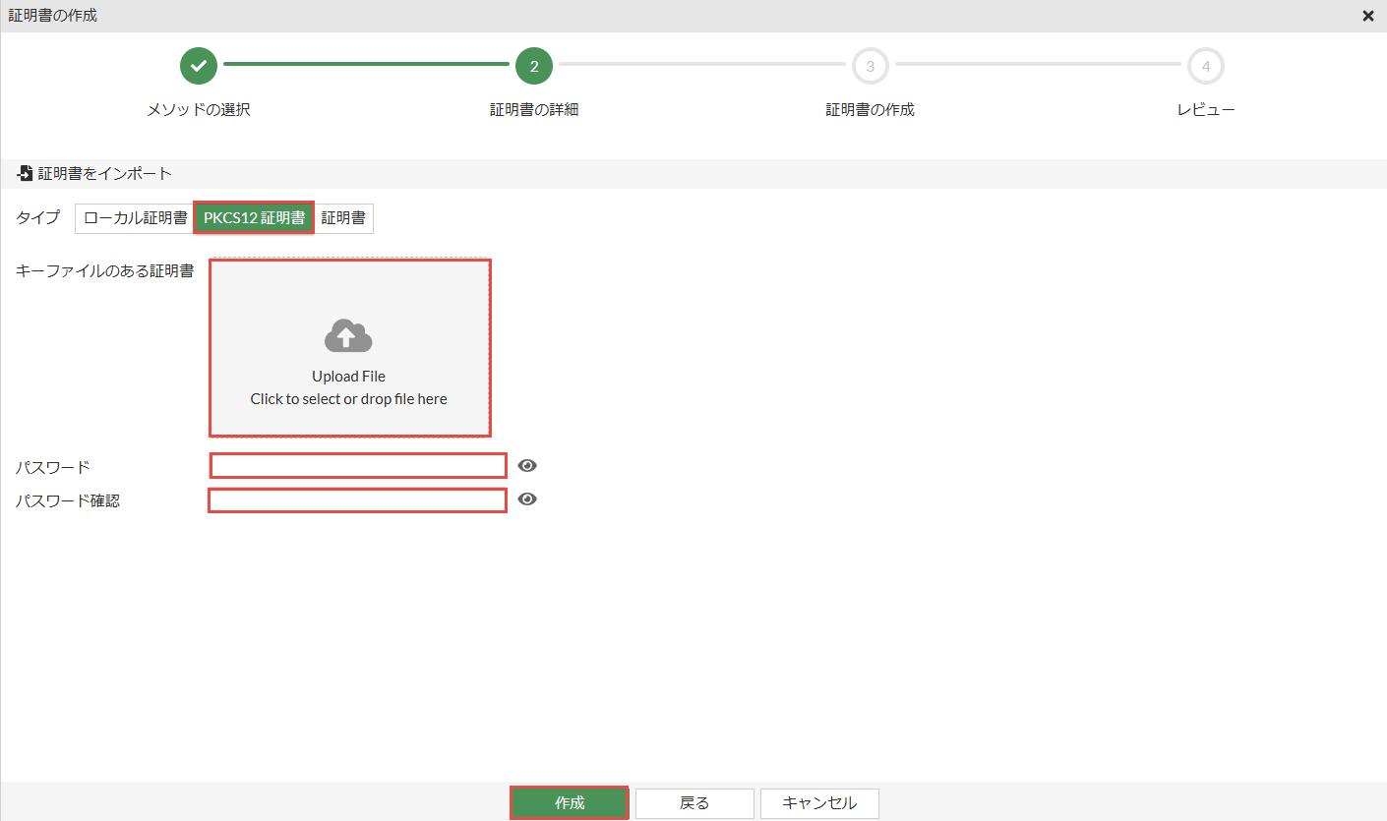Image resolution: width=1387 pixels, height=821 pixels.
Task: Toggle visibility eye for パスワード確認 field
Action: pyautogui.click(x=527, y=499)
